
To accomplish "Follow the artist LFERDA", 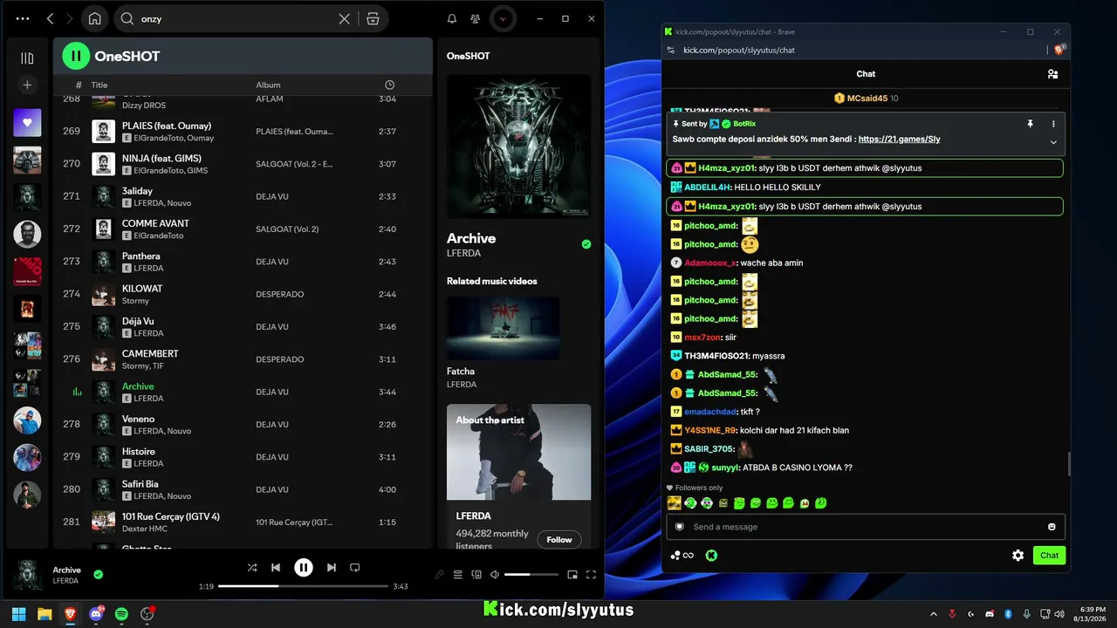I will coord(559,540).
